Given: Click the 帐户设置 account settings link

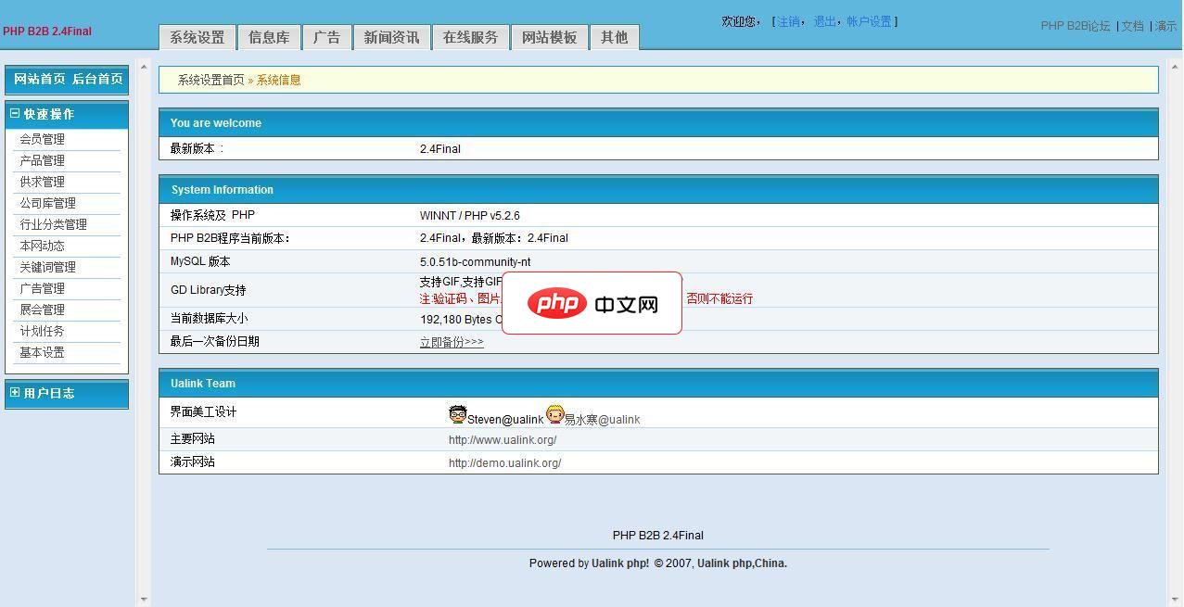Looking at the screenshot, I should [869, 21].
